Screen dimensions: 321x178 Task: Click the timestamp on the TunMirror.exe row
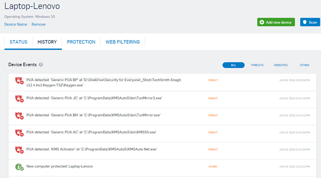pyautogui.click(x=294, y=115)
